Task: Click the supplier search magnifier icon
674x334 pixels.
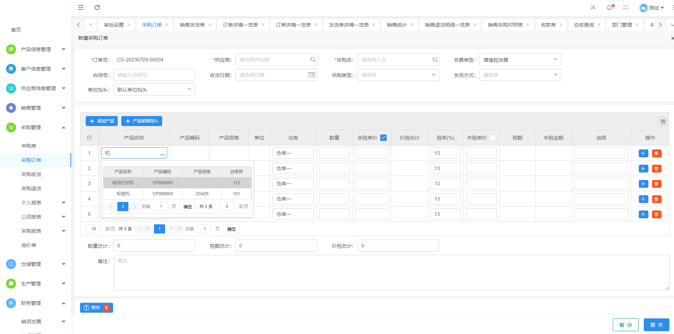Action: (x=313, y=60)
